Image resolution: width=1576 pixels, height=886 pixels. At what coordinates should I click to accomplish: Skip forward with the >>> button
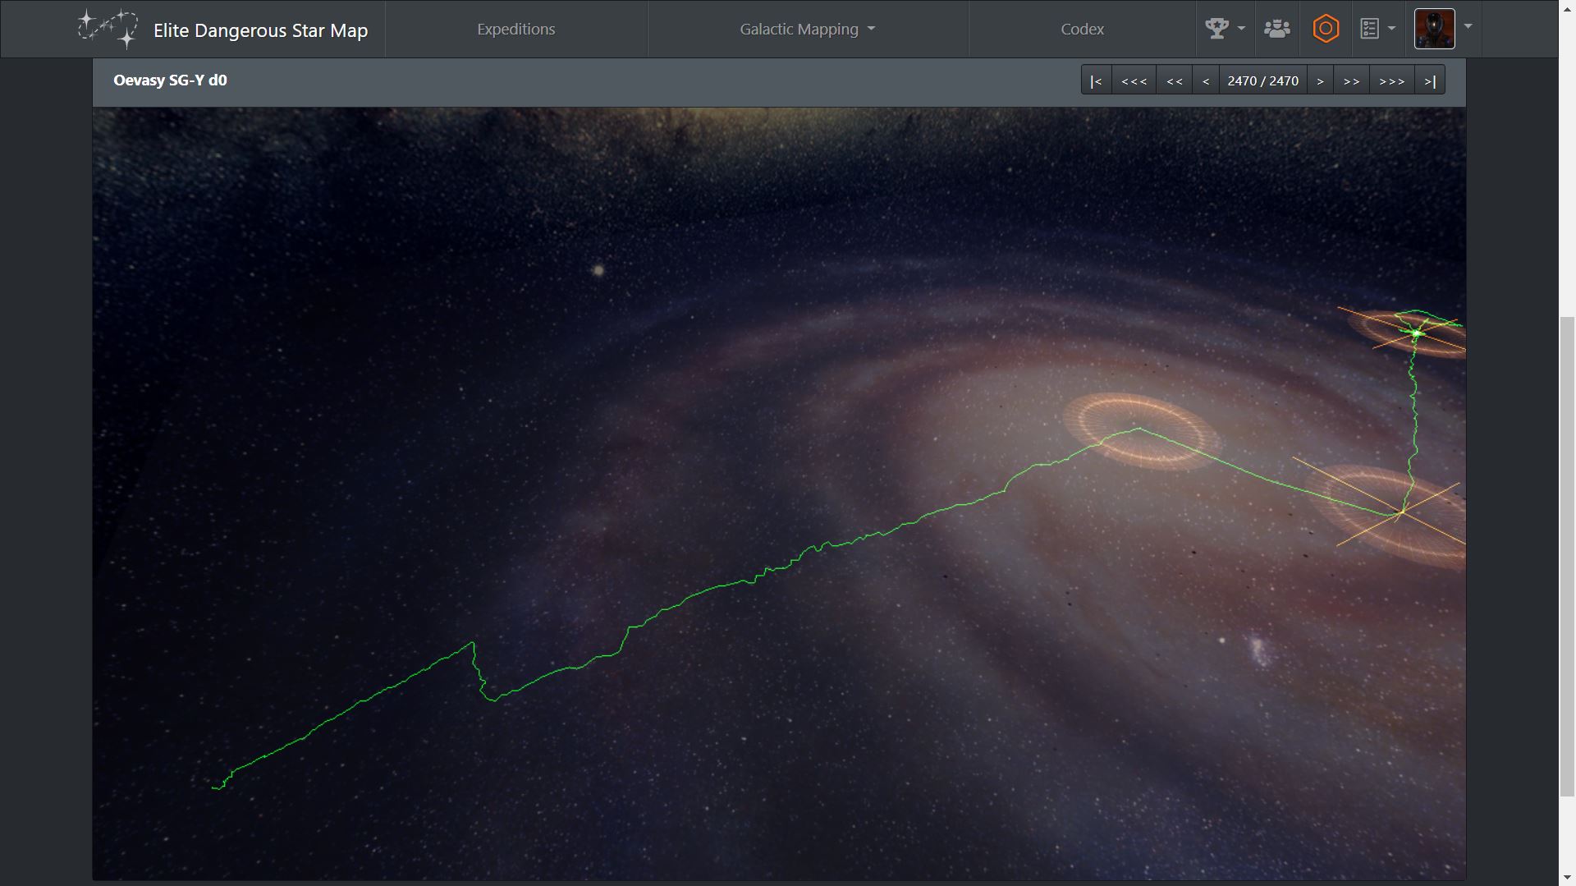click(x=1391, y=80)
